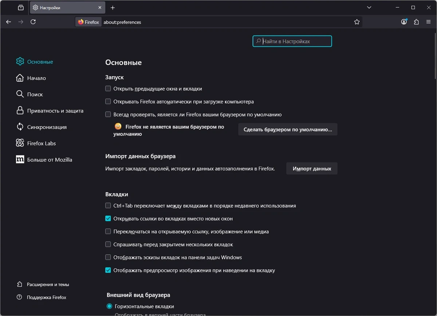Image resolution: width=437 pixels, height=316 pixels.
Task: Open Больше от Mozilla category
Action: 44,160
